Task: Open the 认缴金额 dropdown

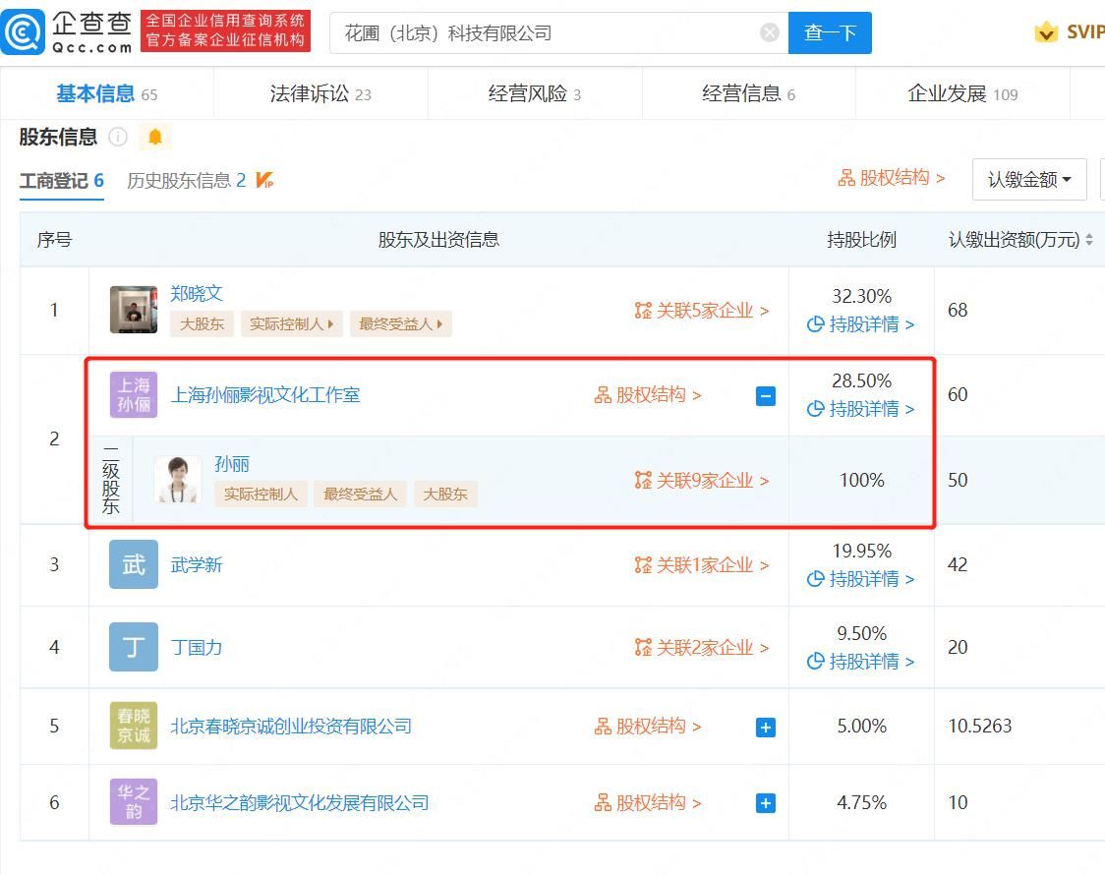Action: (1029, 179)
